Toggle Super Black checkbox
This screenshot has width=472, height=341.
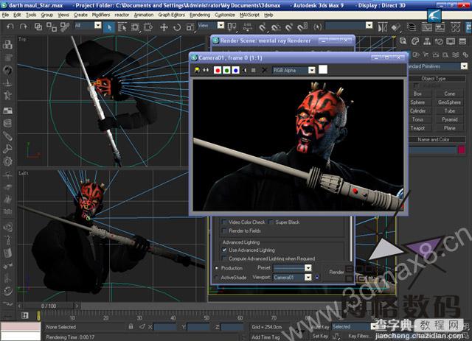(271, 222)
